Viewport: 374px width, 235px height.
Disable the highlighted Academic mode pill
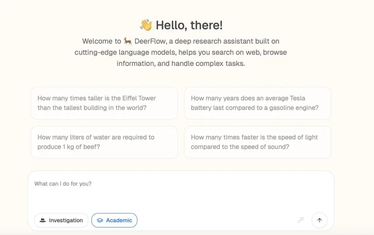[x=114, y=220]
